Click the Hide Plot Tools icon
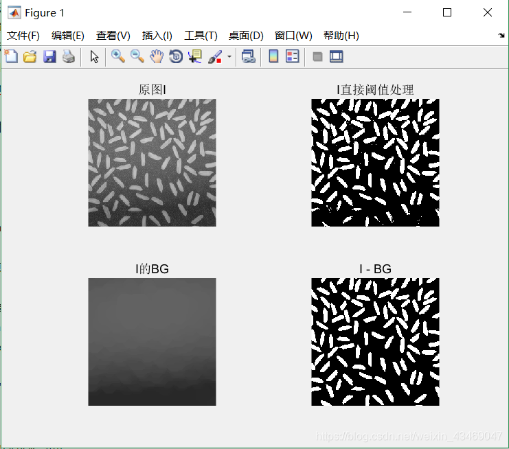The height and width of the screenshot is (449, 509). pyautogui.click(x=317, y=57)
